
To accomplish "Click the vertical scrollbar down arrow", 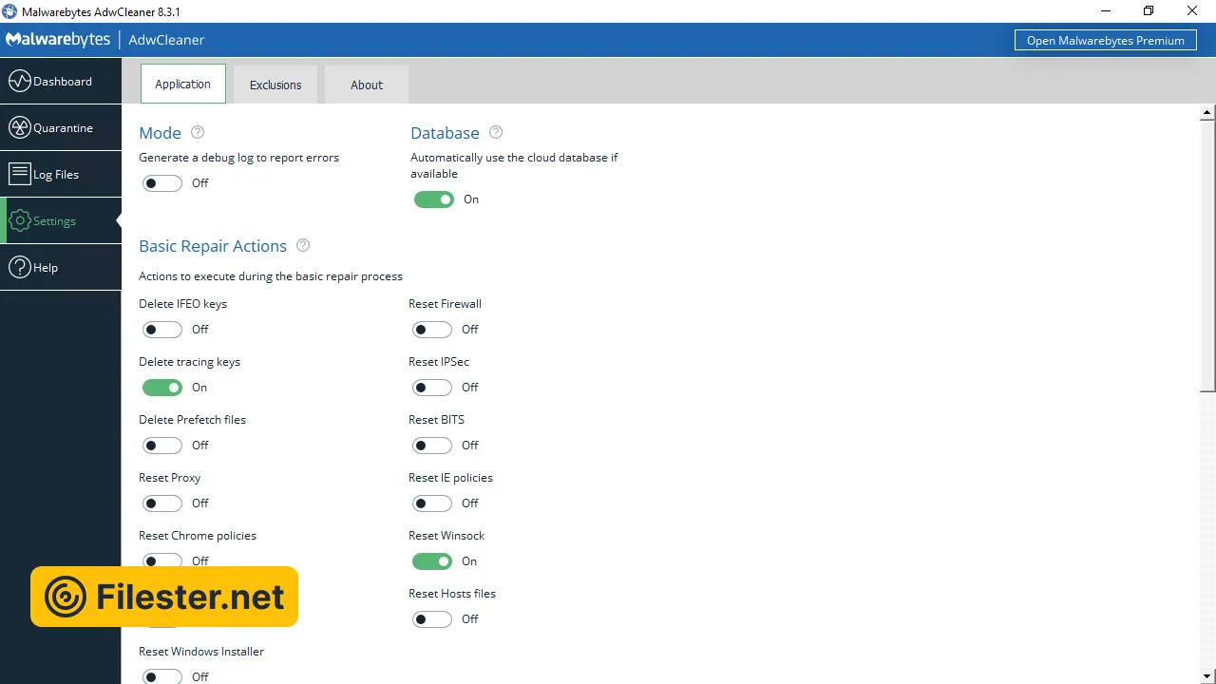I will click(x=1207, y=675).
